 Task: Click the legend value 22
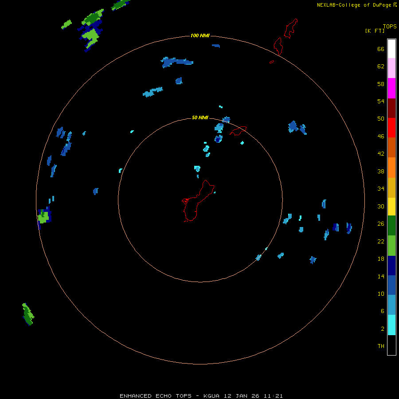click(381, 242)
